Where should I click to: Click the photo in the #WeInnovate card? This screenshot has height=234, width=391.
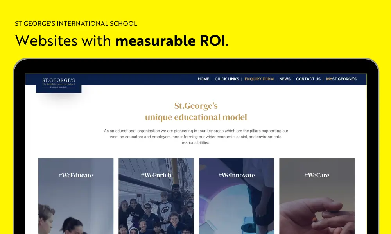point(236,211)
